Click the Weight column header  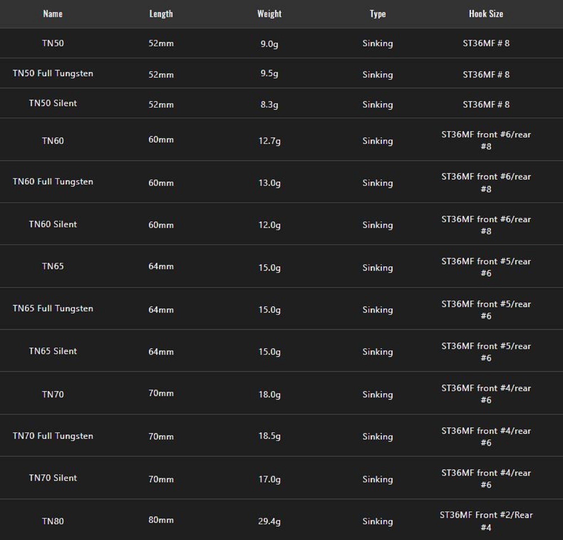coord(269,14)
